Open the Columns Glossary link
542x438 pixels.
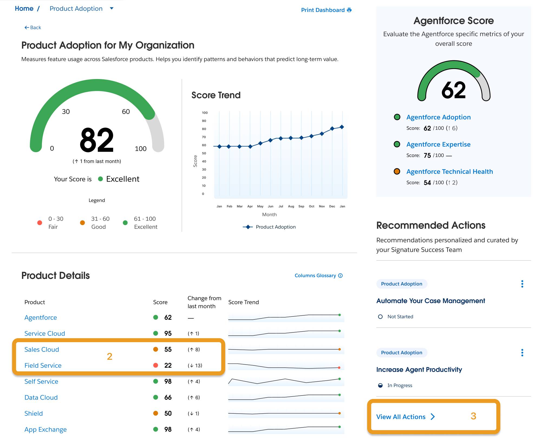coord(319,275)
